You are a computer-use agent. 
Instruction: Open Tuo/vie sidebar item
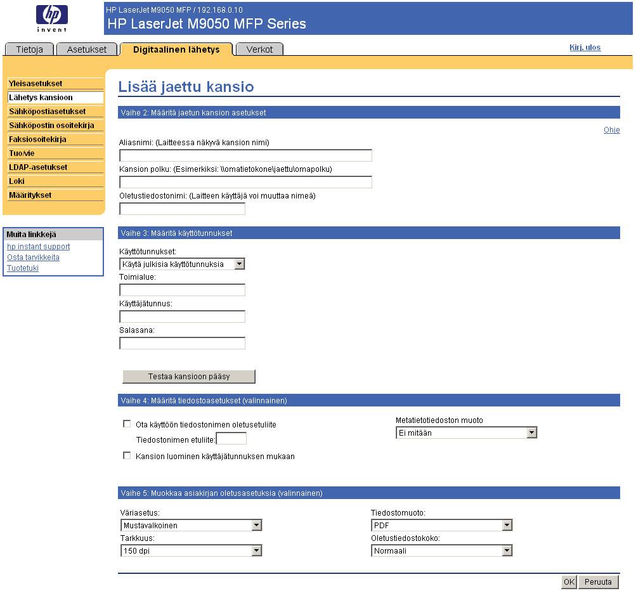[55, 153]
